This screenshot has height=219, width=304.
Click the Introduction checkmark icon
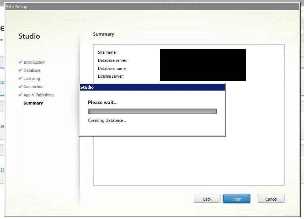click(x=20, y=62)
